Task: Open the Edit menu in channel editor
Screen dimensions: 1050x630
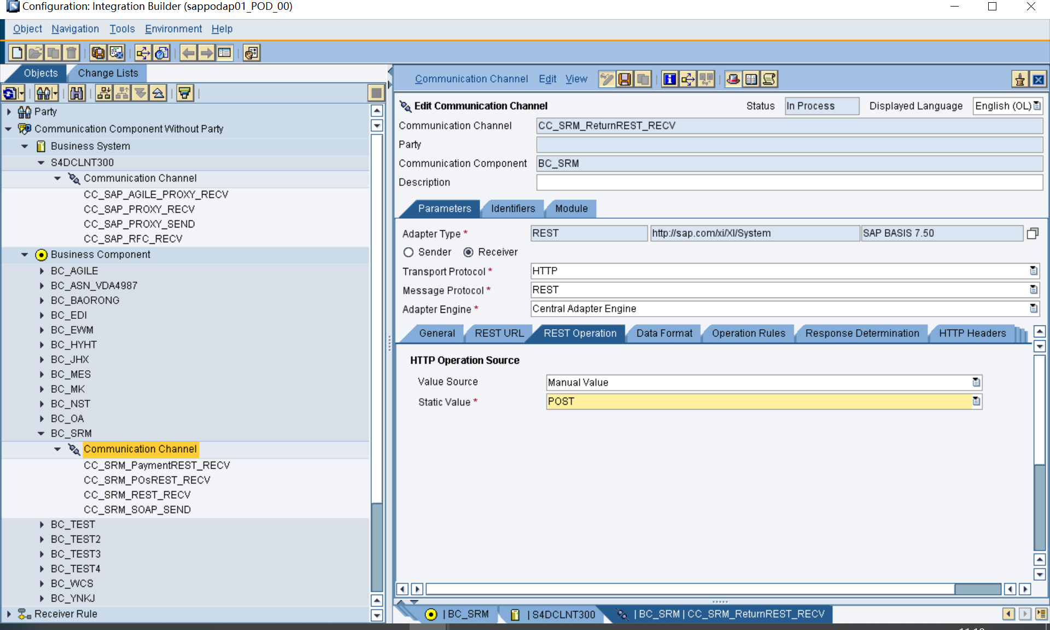Action: point(547,79)
